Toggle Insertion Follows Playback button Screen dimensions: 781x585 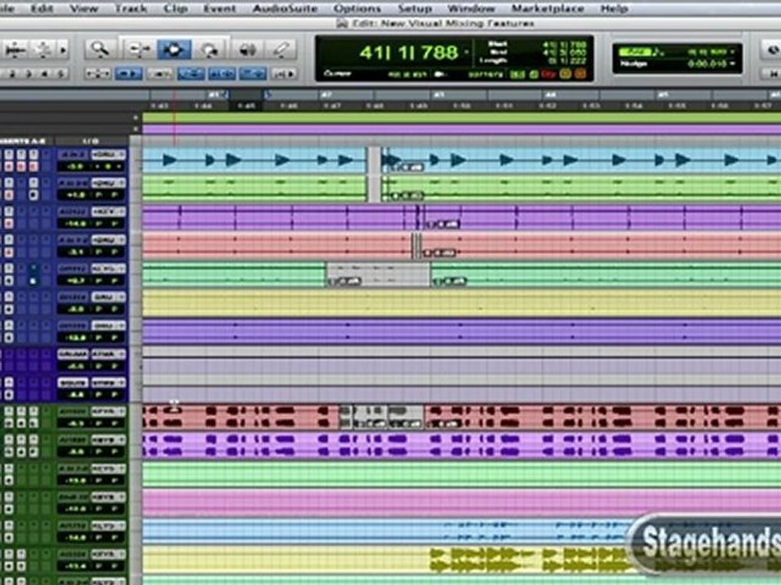click(x=285, y=74)
